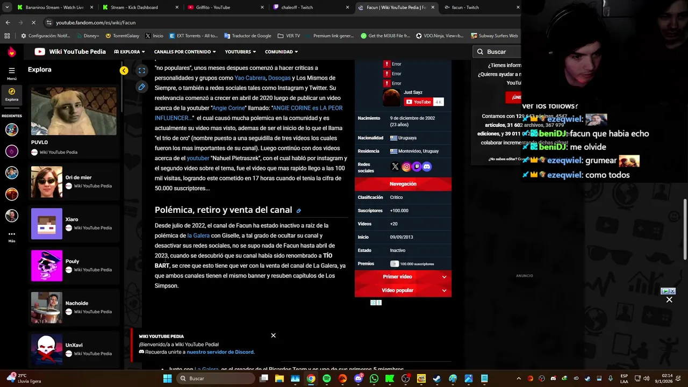
Task: Show hidden system tray icons
Action: click(519, 378)
